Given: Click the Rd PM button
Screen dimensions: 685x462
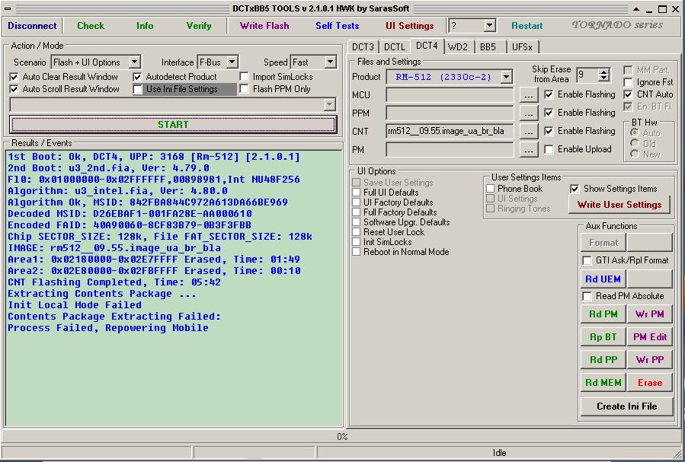Looking at the screenshot, I should pyautogui.click(x=603, y=314).
